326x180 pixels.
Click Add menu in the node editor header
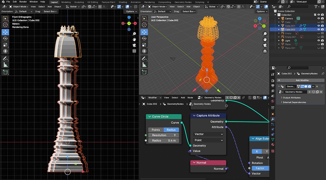183,97
